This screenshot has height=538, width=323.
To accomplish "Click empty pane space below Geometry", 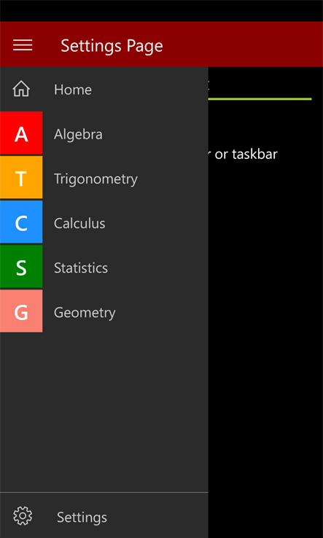I will point(104,412).
